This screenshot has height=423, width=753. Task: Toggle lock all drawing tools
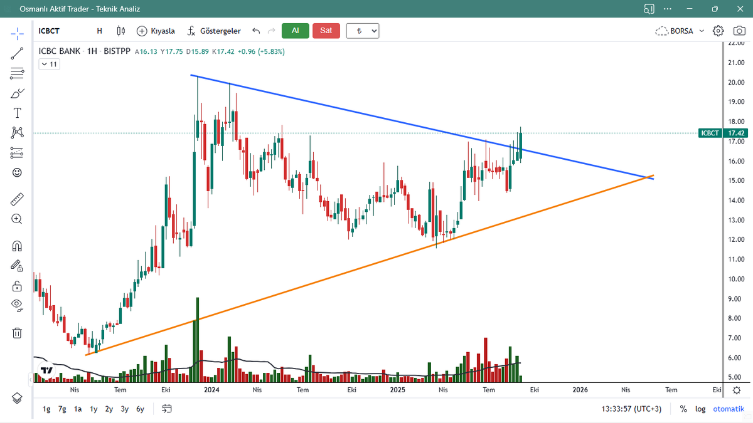point(17,286)
